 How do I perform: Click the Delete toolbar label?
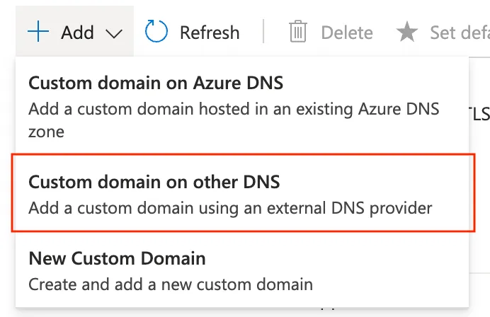tap(347, 33)
